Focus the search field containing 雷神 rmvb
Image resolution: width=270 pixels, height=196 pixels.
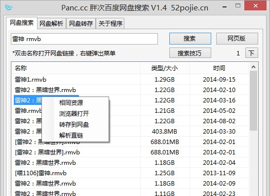84,39
